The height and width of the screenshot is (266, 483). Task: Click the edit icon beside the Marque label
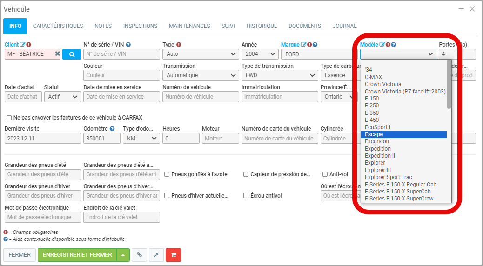click(304, 45)
